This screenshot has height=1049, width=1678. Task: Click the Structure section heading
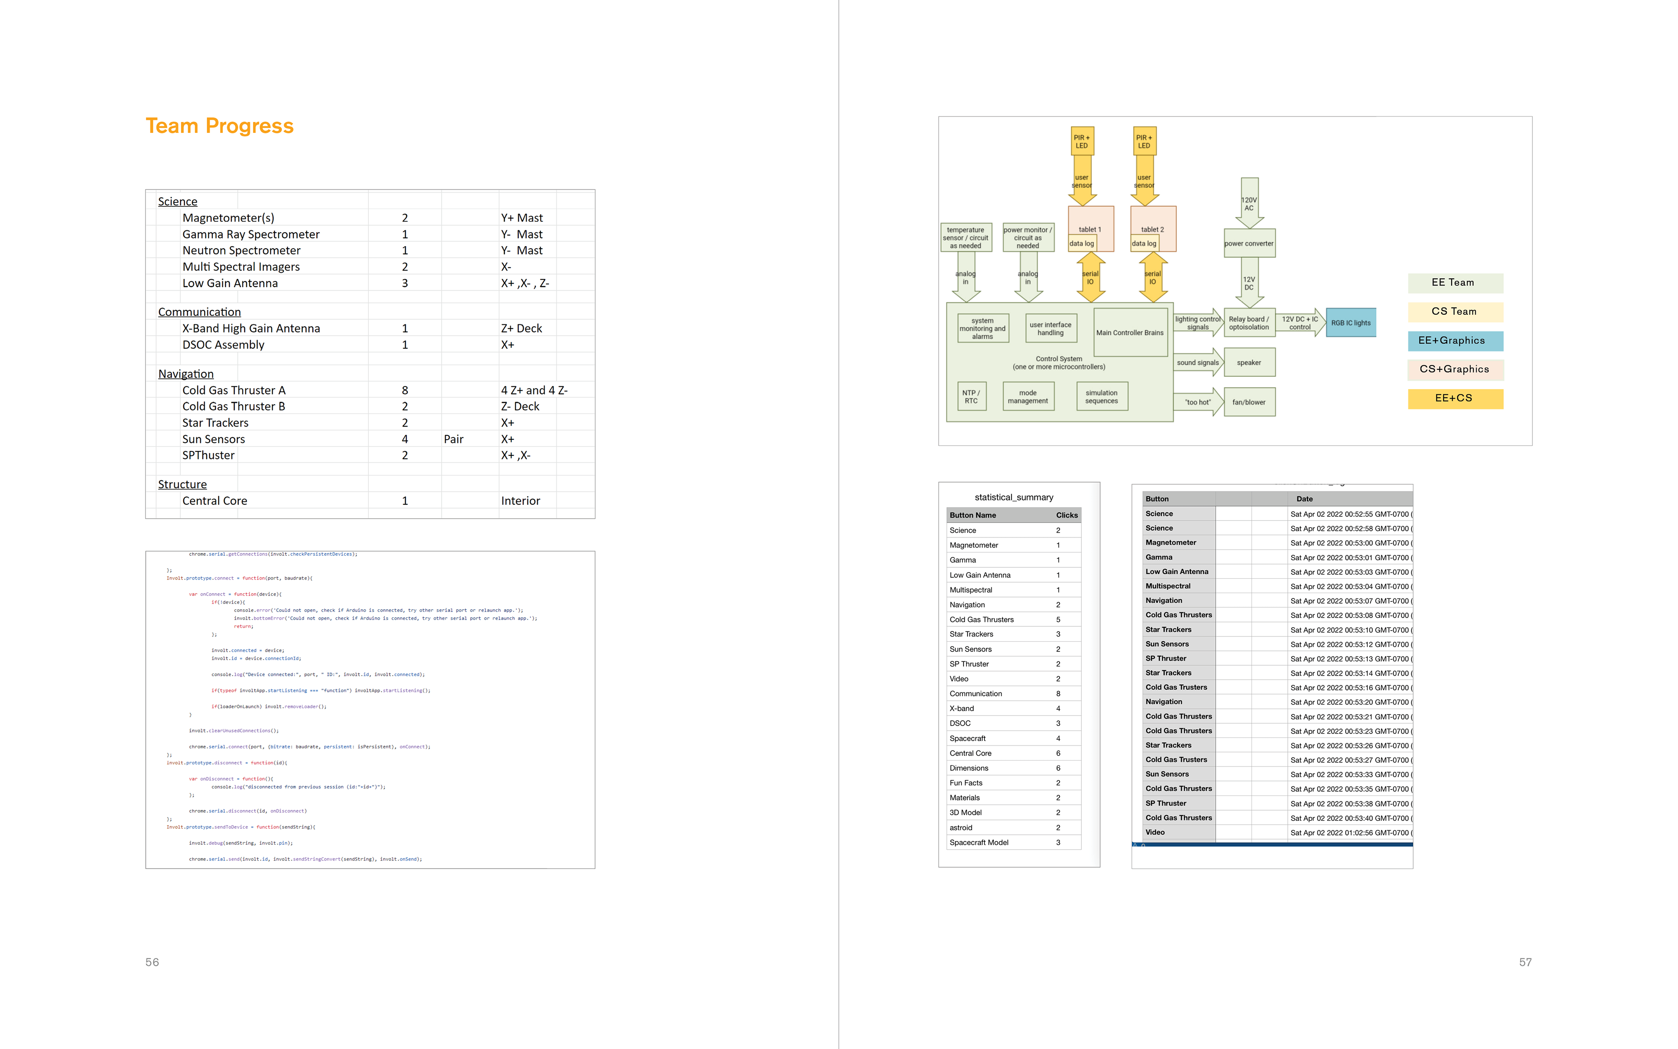point(182,484)
